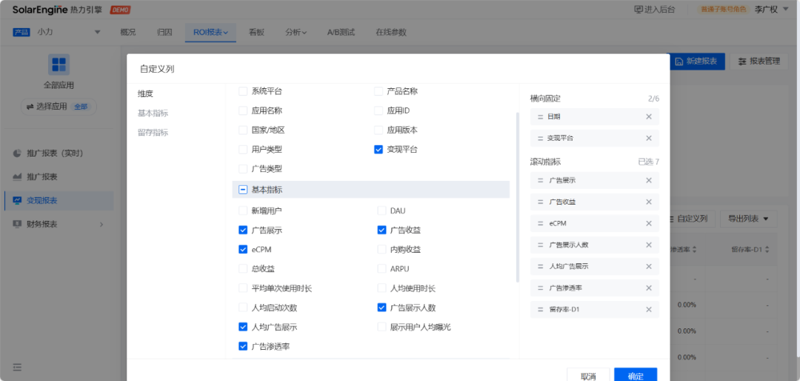The image size is (800, 381).
Task: Click drag handle of 变现平台 item
Action: [540, 139]
